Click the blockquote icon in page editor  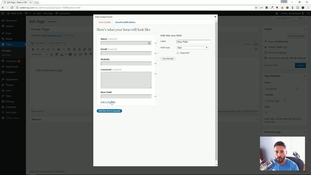click(58, 49)
